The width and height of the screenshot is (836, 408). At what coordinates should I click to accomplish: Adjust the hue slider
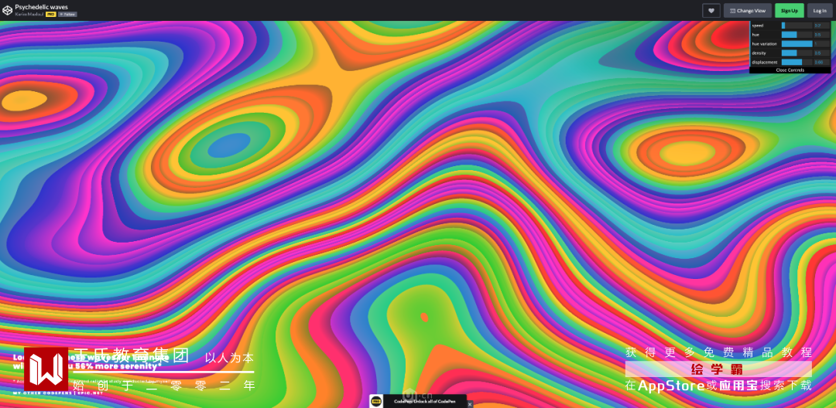(797, 35)
